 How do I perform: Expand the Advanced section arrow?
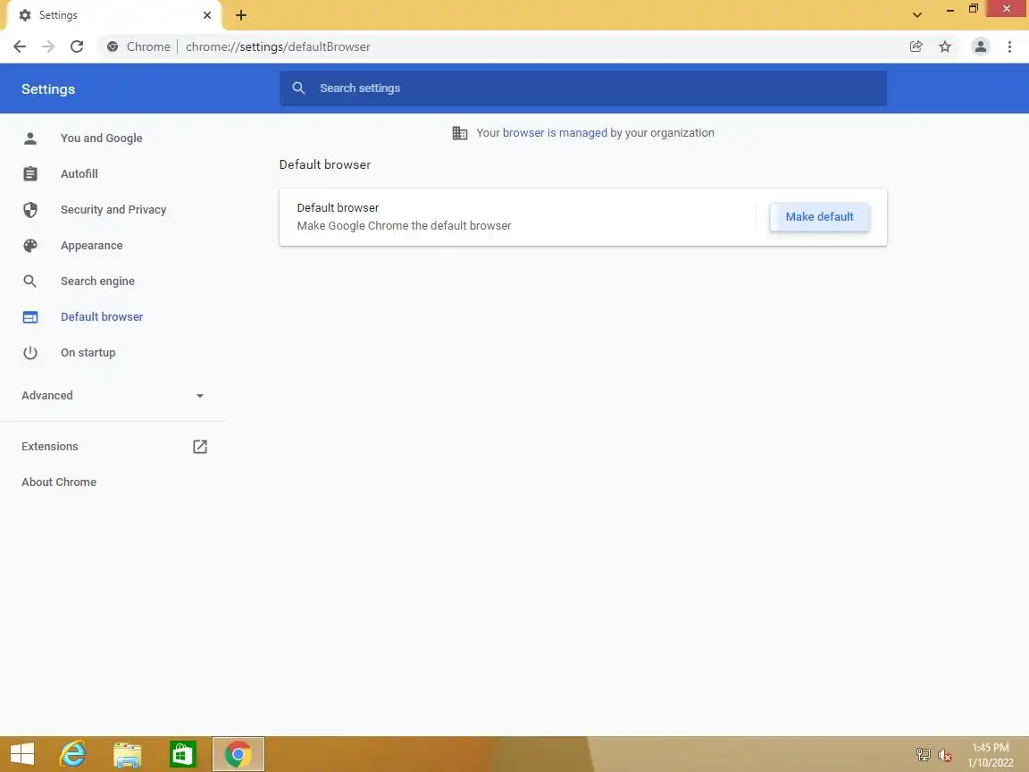point(200,396)
